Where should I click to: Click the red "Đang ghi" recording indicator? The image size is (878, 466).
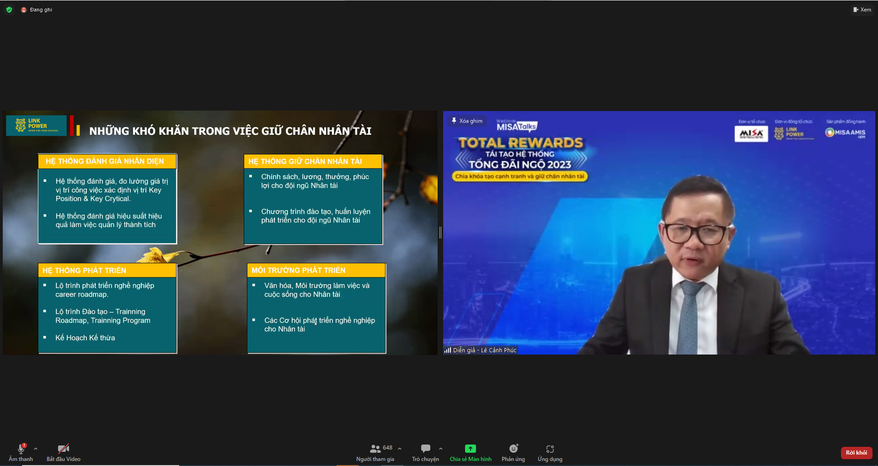(37, 10)
